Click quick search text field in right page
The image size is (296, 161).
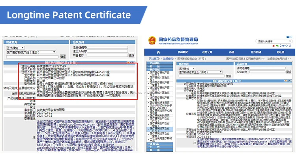pyautogui.click(x=202, y=76)
